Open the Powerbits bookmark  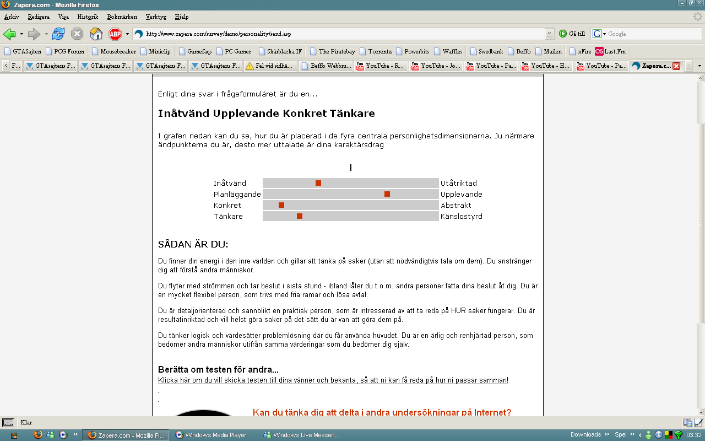413,51
